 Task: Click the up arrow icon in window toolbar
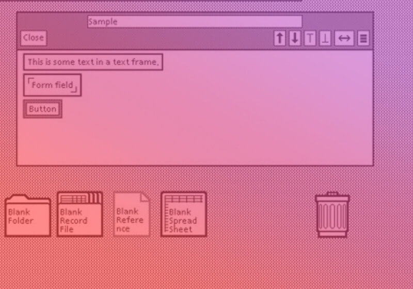pos(280,38)
